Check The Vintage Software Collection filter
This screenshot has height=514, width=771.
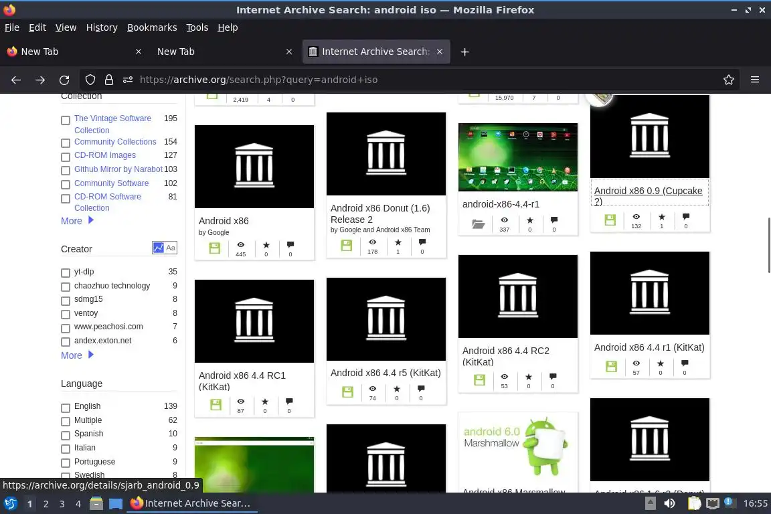click(66, 120)
